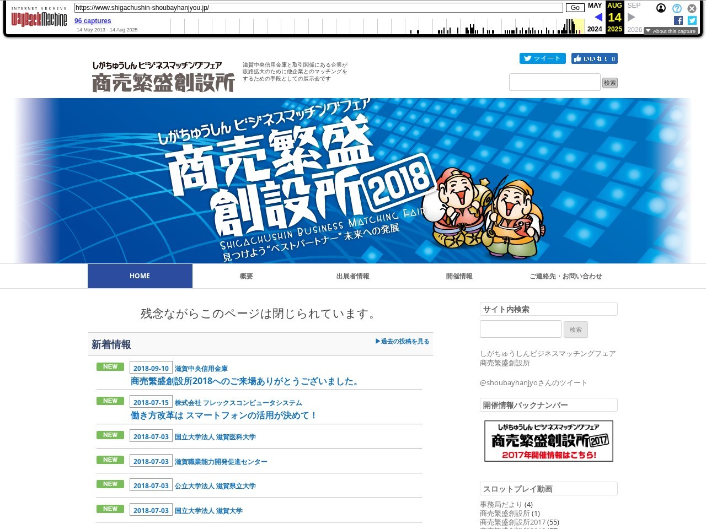Go to previous capture with left arrow
This screenshot has width=706, height=529.
point(598,17)
